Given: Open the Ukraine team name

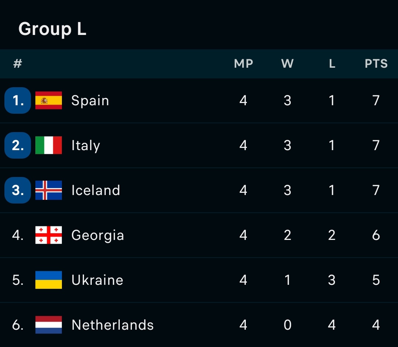Looking at the screenshot, I should pyautogui.click(x=97, y=280).
